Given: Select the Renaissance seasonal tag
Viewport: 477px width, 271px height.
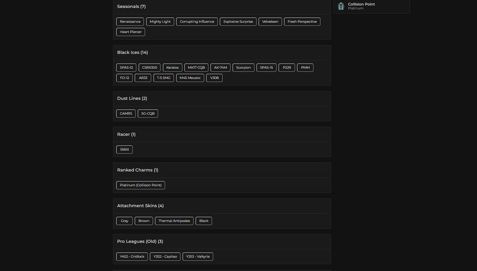Looking at the screenshot, I should coord(130,22).
